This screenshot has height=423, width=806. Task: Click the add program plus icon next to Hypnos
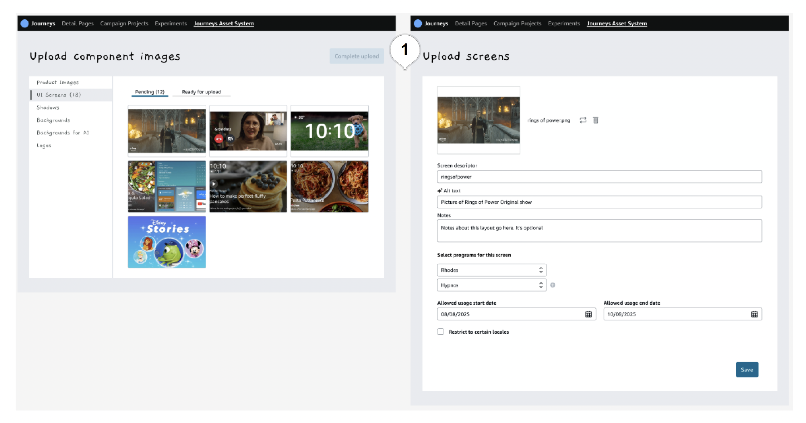(552, 285)
